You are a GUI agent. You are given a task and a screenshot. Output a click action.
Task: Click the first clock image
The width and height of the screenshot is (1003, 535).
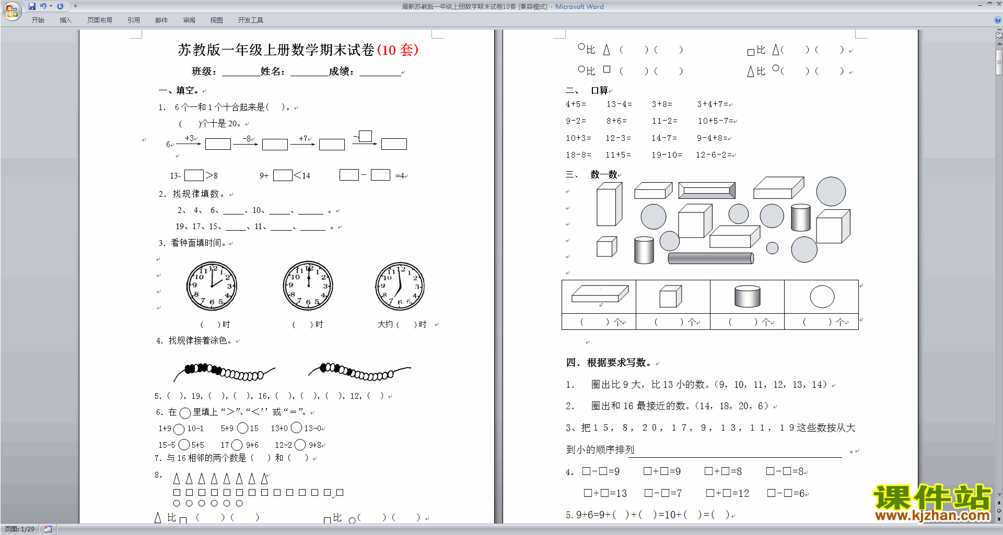click(212, 287)
